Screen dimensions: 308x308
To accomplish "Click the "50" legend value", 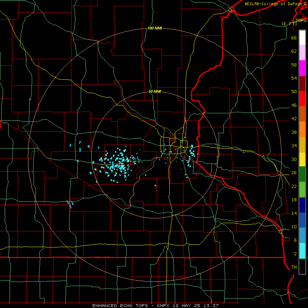I will coord(294,91).
